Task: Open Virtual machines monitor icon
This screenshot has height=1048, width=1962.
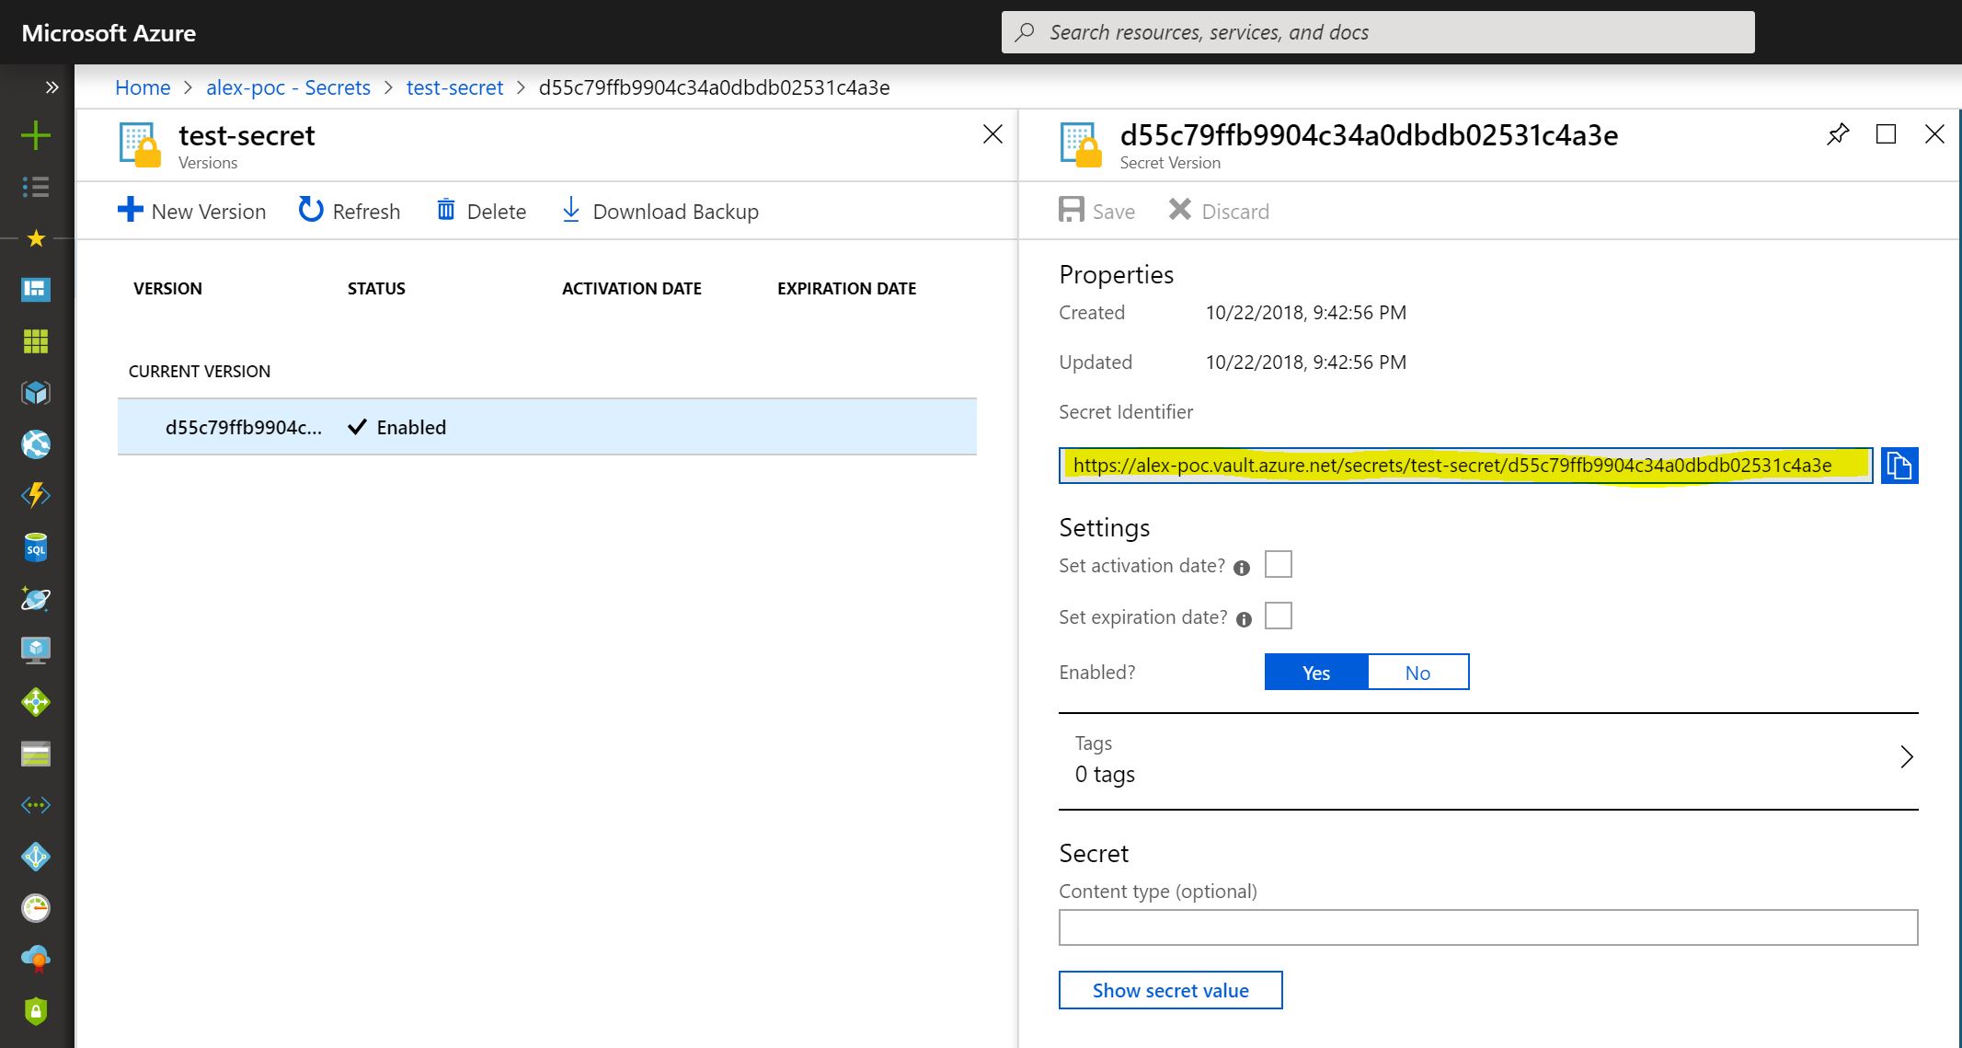Action: [x=36, y=651]
